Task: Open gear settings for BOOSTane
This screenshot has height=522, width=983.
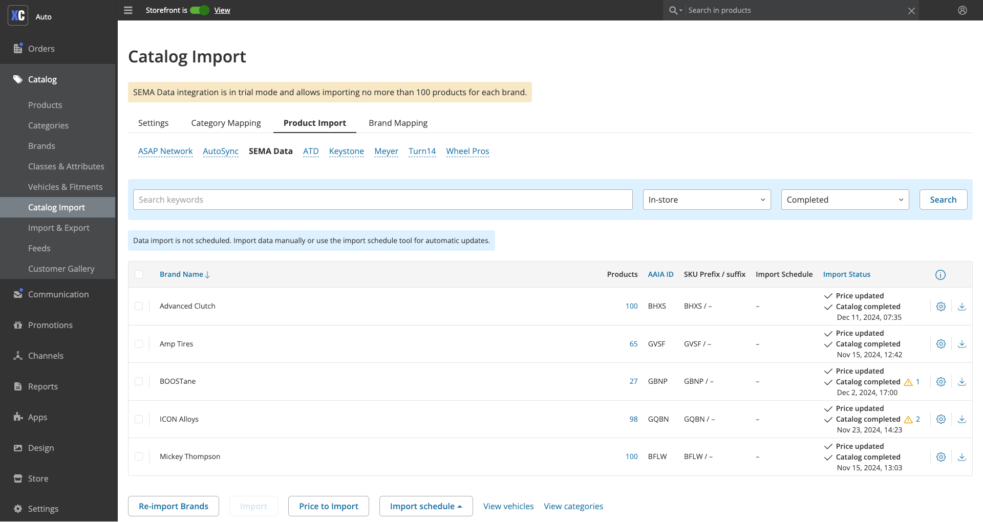Action: [941, 382]
